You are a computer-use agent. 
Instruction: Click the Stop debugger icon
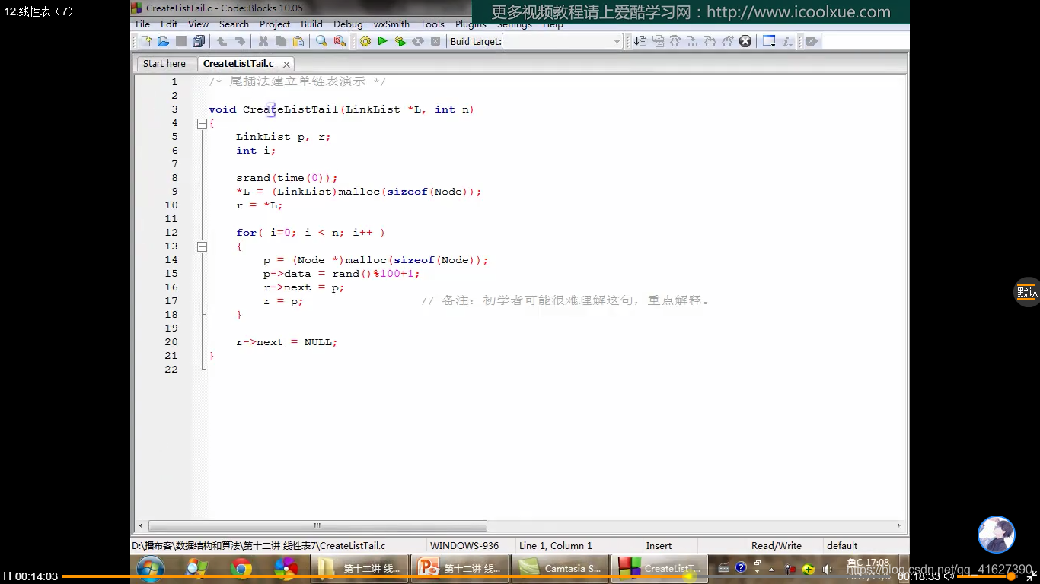pos(745,41)
